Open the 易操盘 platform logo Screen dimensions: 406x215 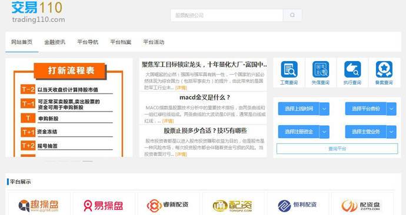[x=104, y=206]
